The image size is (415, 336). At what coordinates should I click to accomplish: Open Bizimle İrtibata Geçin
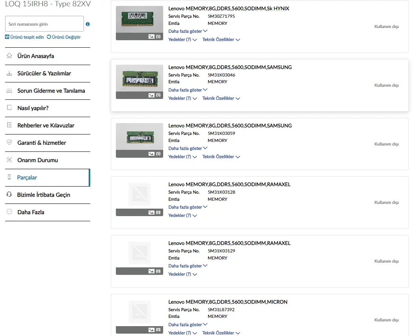click(48, 195)
